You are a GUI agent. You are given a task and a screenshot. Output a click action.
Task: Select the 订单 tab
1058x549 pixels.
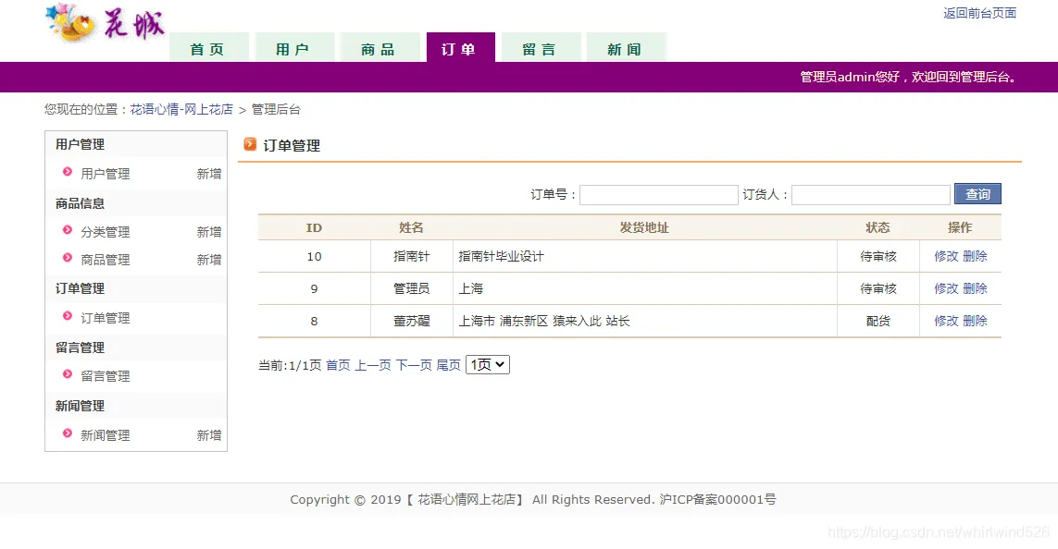tap(460, 48)
